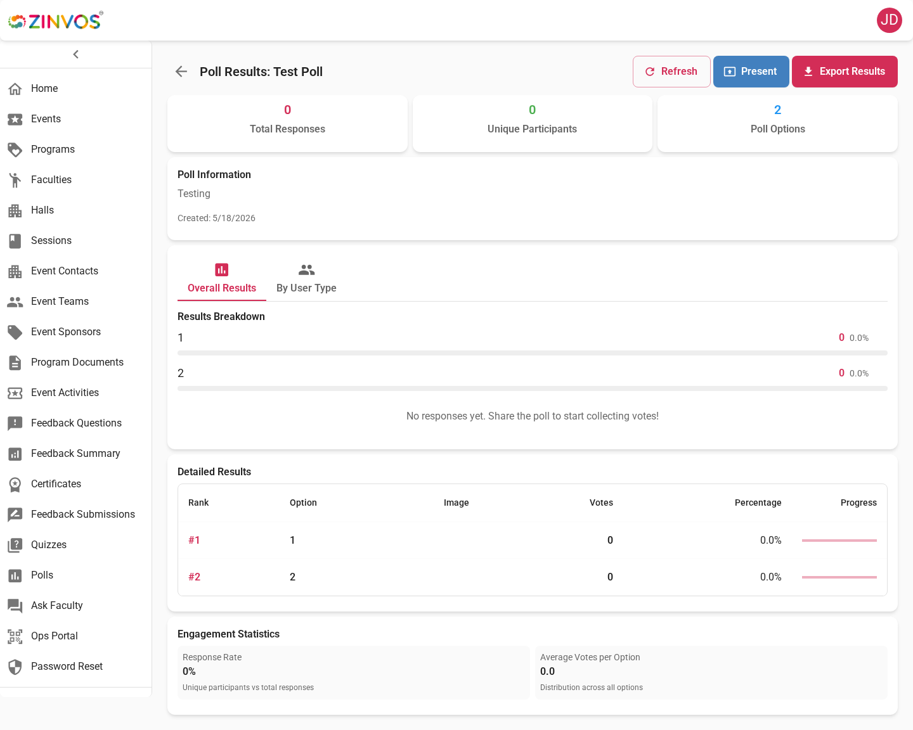The height and width of the screenshot is (730, 913).
Task: Click the Poll Options count card
Action: pos(777,124)
